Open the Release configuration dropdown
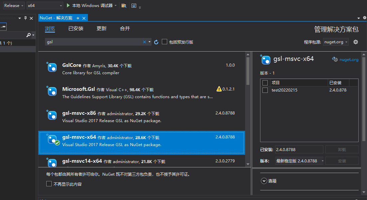This screenshot has width=367, height=200. [x=14, y=6]
